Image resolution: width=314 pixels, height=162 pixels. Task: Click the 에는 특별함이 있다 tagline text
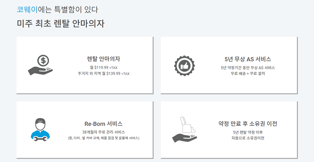[x=68, y=10]
